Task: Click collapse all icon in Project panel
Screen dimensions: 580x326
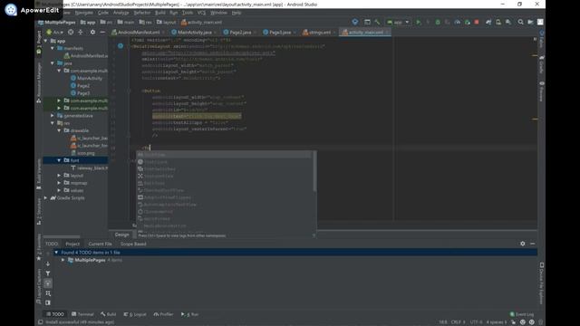Action: (x=81, y=33)
